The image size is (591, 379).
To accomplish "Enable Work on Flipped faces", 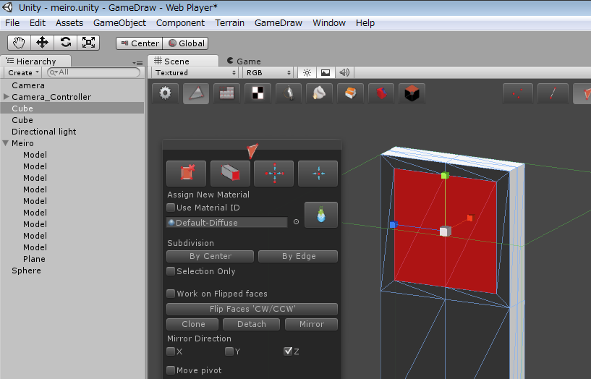I will (x=171, y=294).
